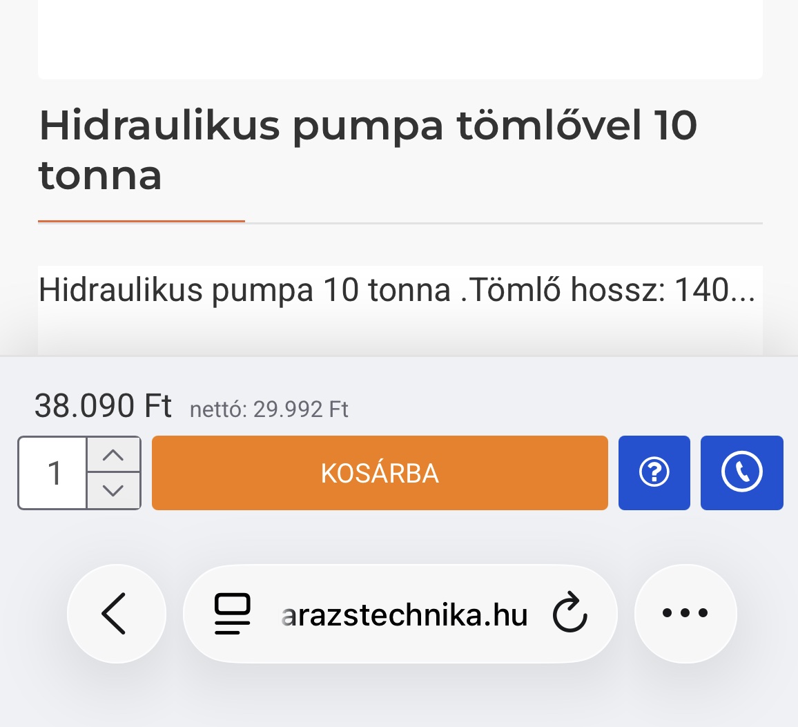The height and width of the screenshot is (727, 798).
Task: Reload the arazstechnika.hu page
Action: (570, 613)
